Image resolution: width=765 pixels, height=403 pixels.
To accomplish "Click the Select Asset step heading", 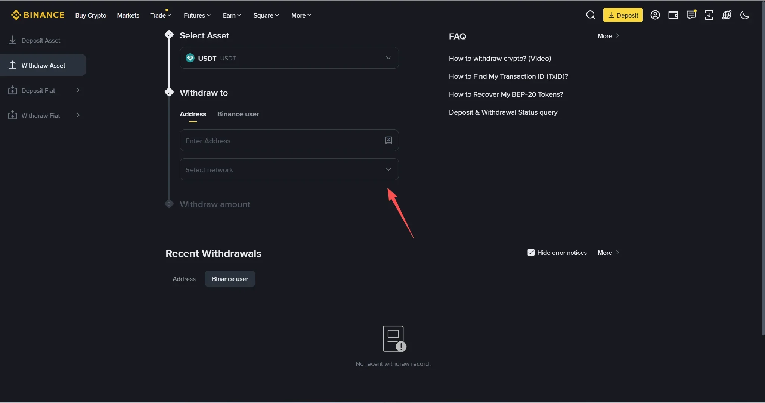I will 204,35.
